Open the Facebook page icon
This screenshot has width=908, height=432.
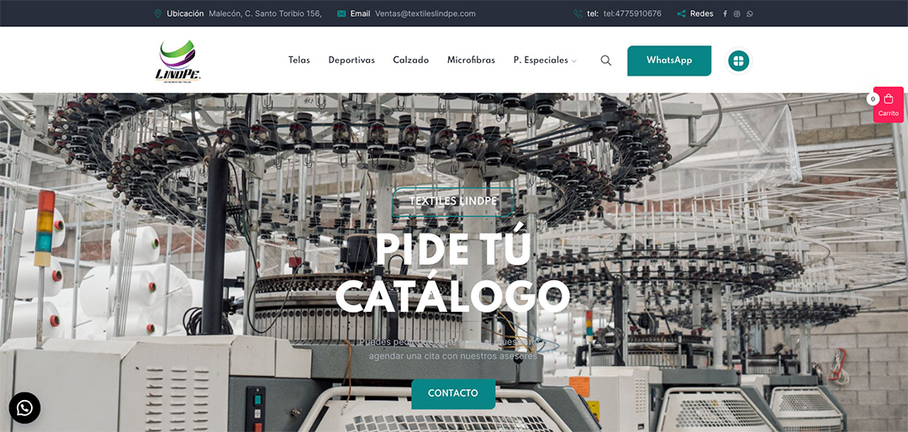tap(725, 13)
